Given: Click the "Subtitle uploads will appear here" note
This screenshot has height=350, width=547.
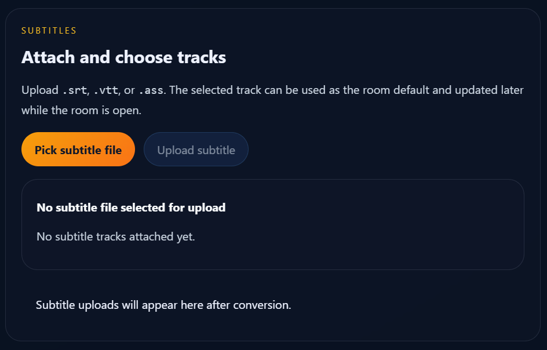Looking at the screenshot, I should pos(163,305).
